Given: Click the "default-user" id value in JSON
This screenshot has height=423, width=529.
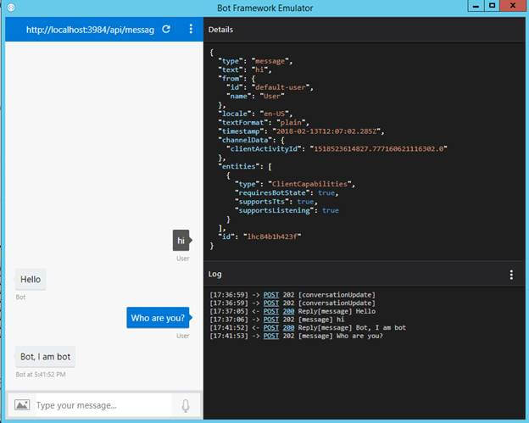Looking at the screenshot, I should click(282, 87).
